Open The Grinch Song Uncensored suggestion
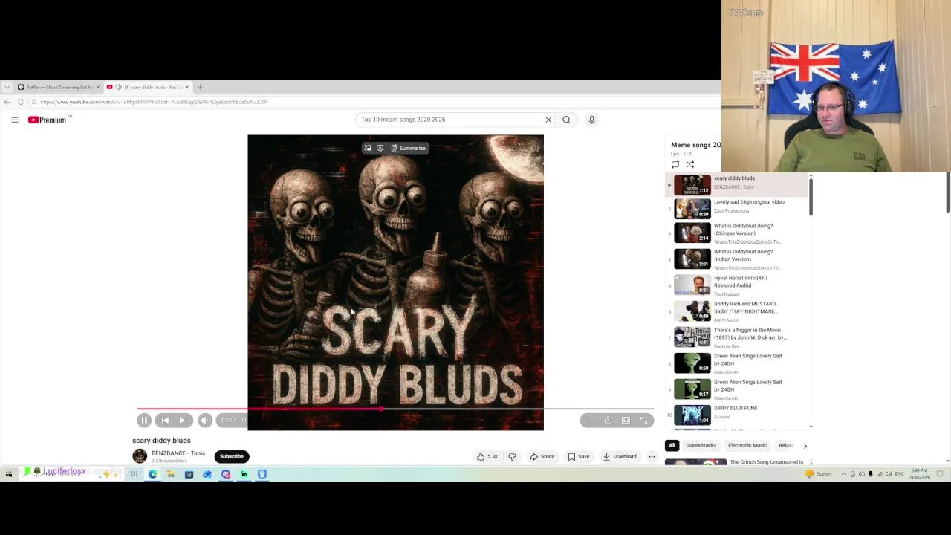Image resolution: width=951 pixels, height=535 pixels. click(766, 462)
